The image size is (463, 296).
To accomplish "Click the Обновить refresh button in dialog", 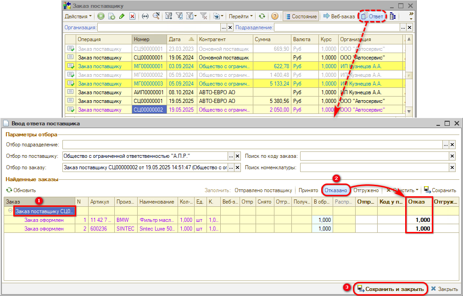I will pos(21,190).
